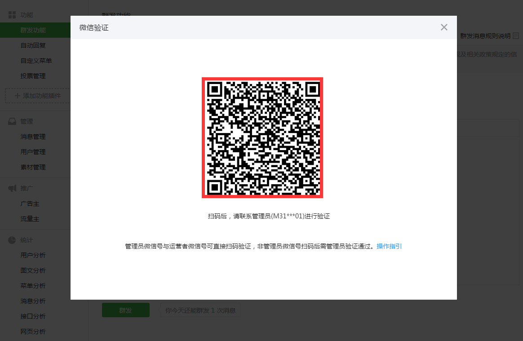Click the 管理 section icon in sidebar

12,121
